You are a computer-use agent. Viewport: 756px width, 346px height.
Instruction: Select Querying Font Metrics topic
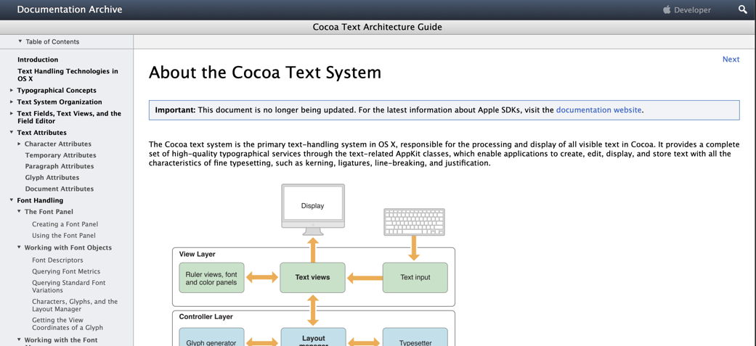[x=66, y=271]
